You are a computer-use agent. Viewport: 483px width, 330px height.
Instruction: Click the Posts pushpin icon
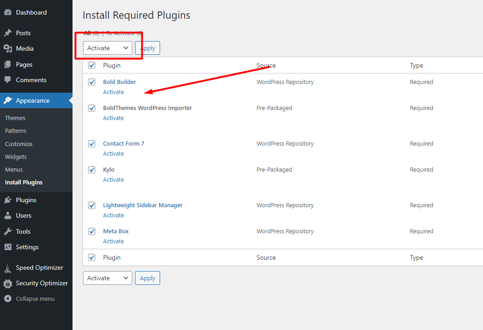pos(8,33)
